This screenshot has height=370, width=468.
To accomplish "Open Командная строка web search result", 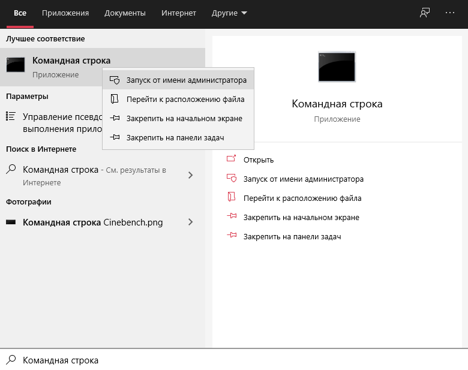I will [x=103, y=176].
